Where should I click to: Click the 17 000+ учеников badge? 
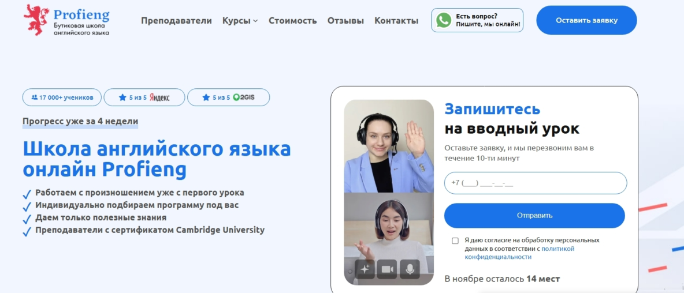coord(62,97)
